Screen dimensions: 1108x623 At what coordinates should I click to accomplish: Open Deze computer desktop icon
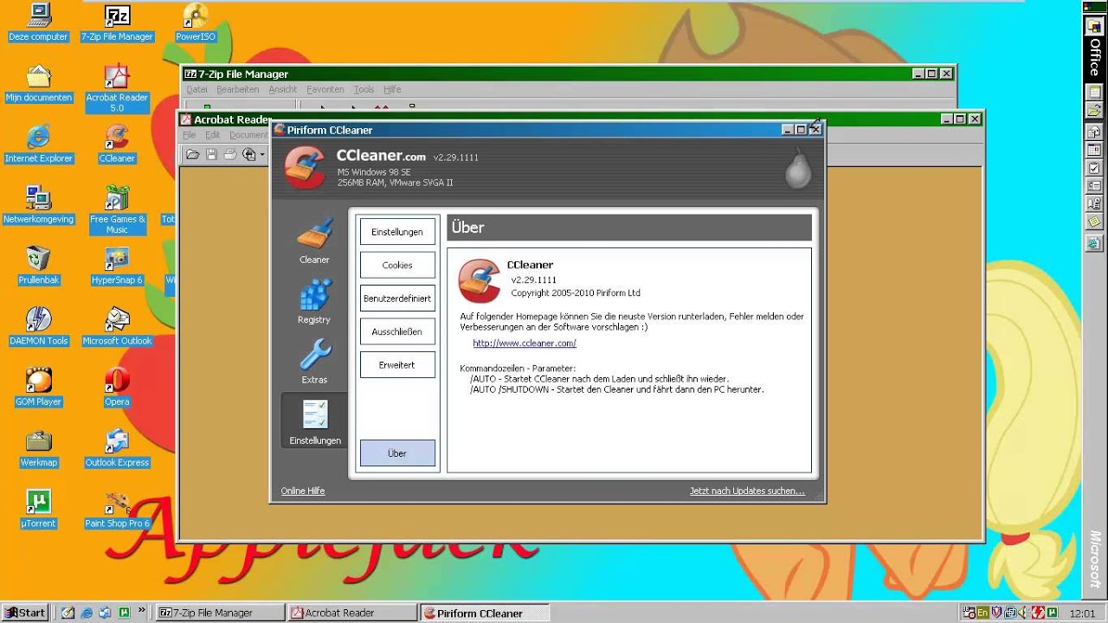tap(38, 23)
